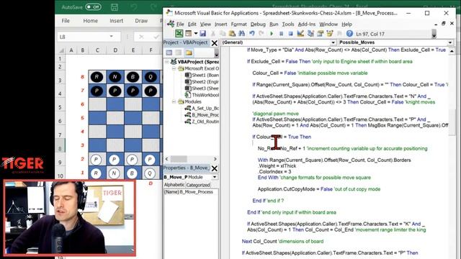Switch to Alphabetic tab in Properties pane
The width and height of the screenshot is (461, 259).
(x=174, y=185)
